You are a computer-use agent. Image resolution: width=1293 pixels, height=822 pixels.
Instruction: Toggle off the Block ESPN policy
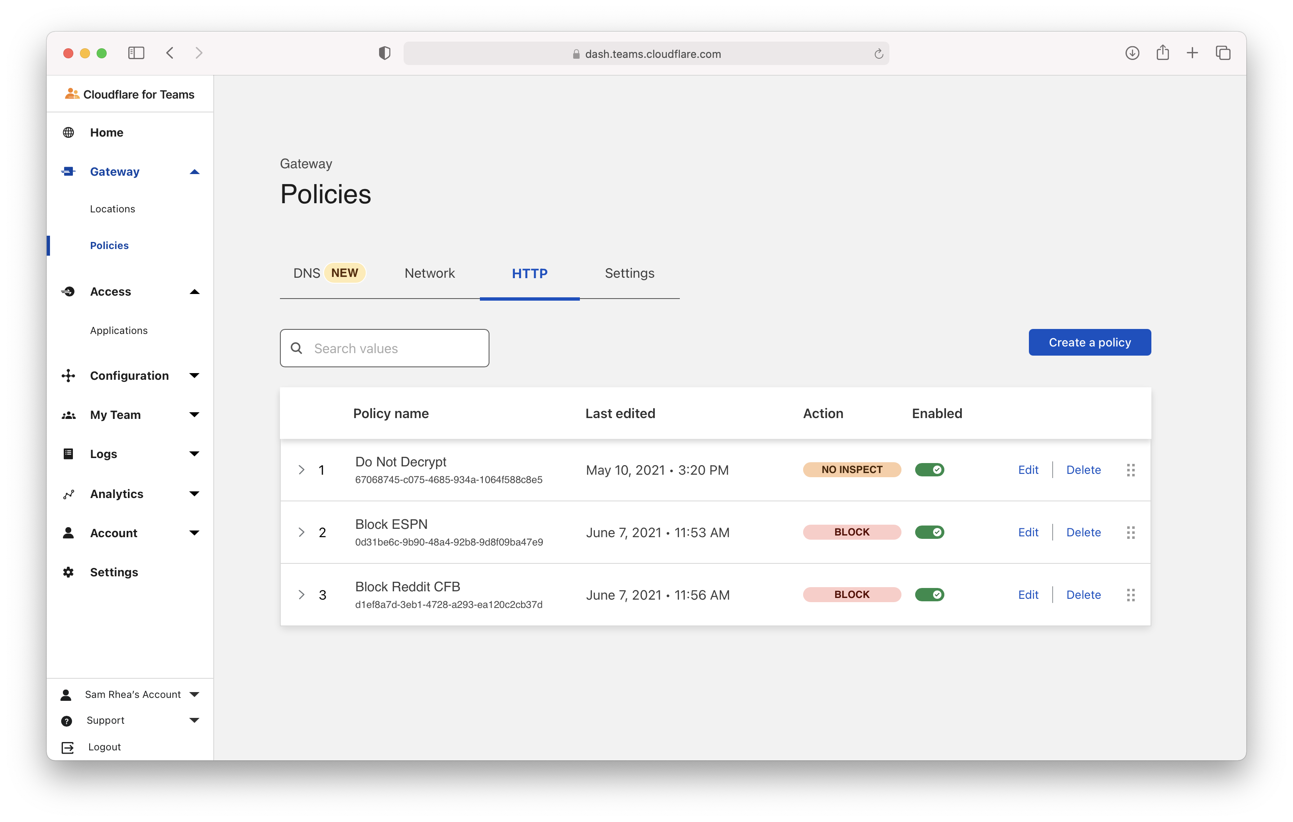coord(929,532)
